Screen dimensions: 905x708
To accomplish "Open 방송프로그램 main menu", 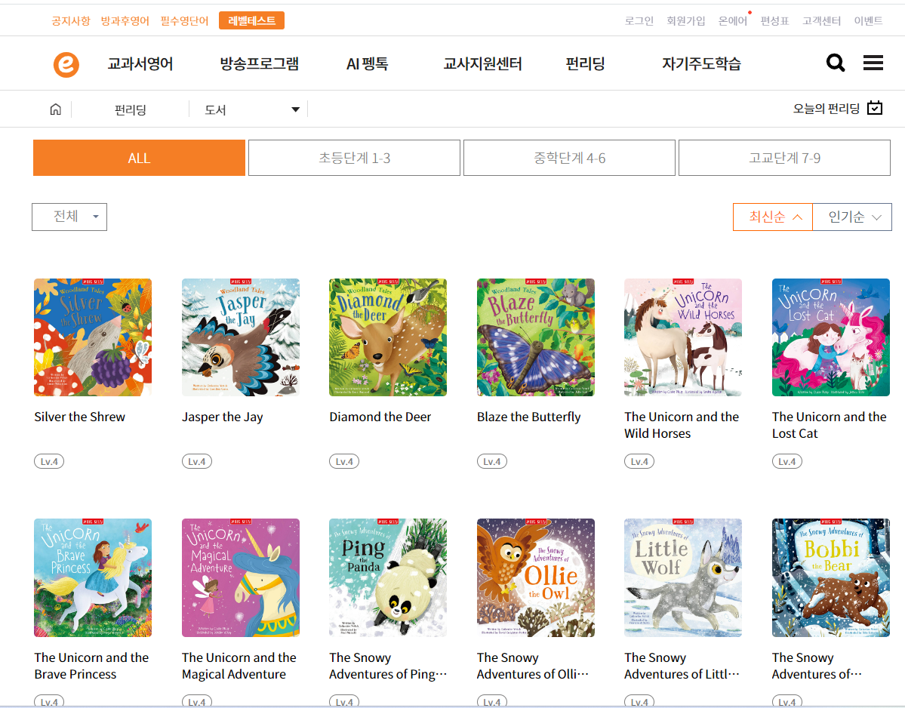I will click(259, 63).
